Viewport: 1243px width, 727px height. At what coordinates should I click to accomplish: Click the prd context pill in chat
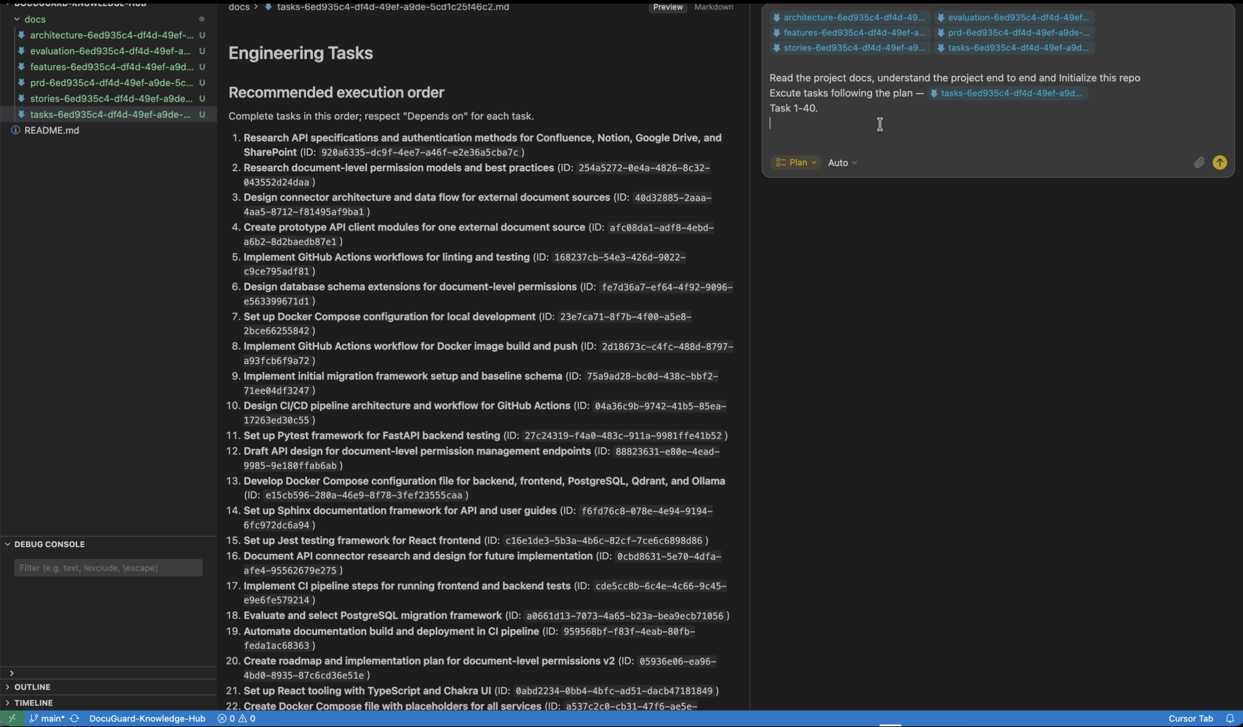coord(1014,32)
